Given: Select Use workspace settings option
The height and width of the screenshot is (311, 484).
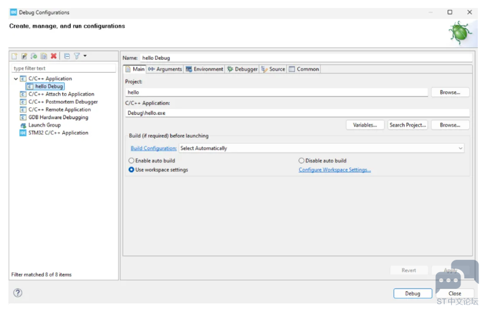Looking at the screenshot, I should (x=131, y=170).
